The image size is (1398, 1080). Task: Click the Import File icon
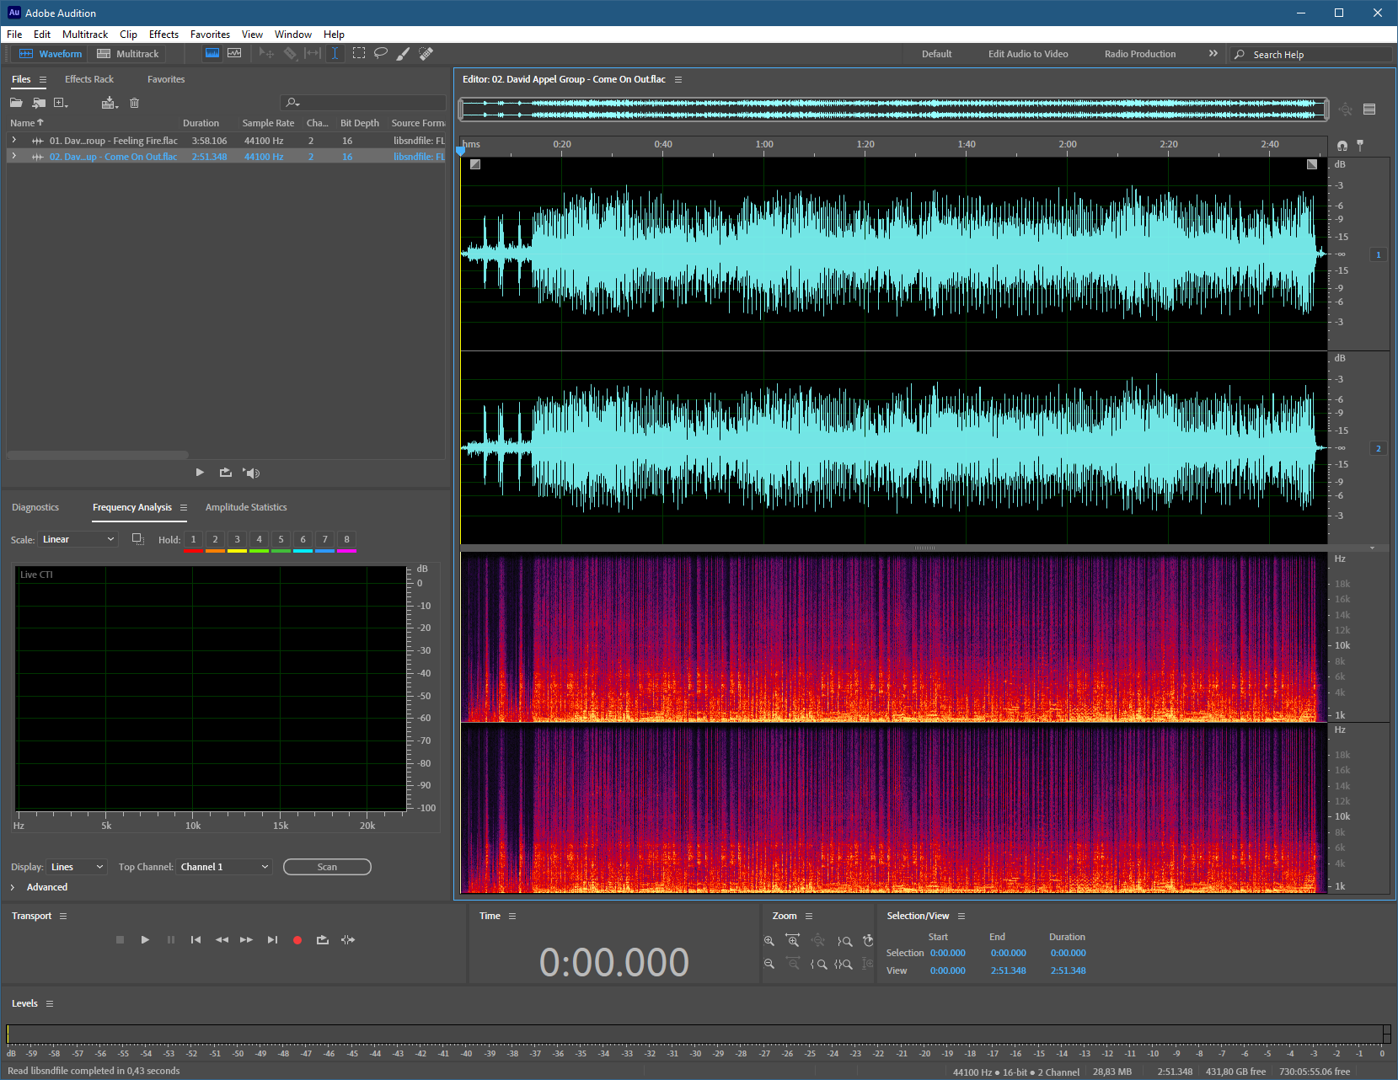click(x=39, y=103)
